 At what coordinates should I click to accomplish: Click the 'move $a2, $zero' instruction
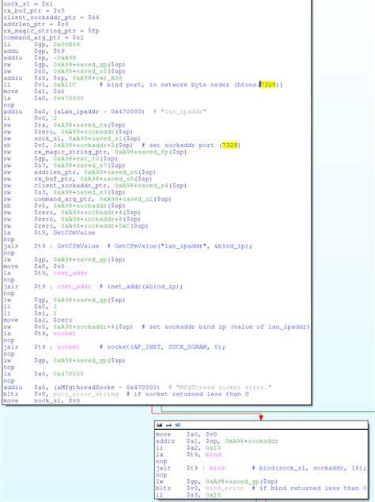coord(38,320)
